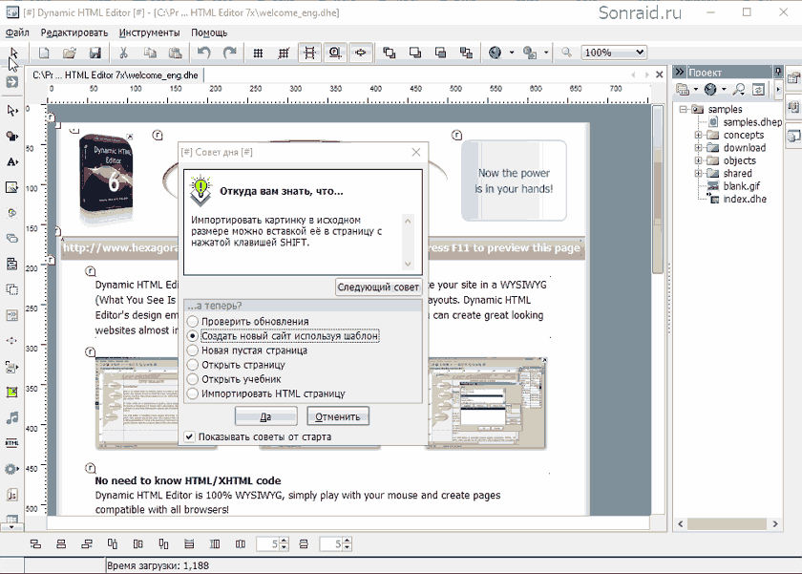Confirm with the 'Да' button
Image resolution: width=802 pixels, height=574 pixels.
click(x=266, y=416)
